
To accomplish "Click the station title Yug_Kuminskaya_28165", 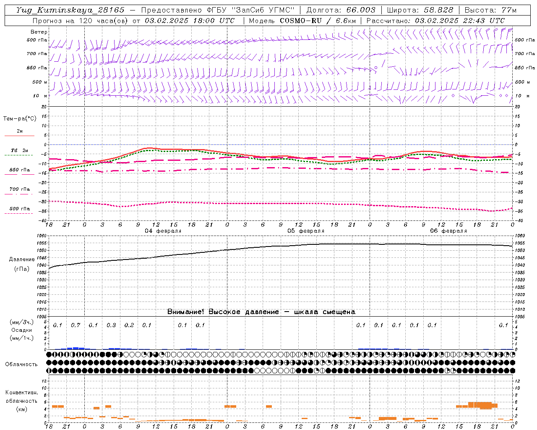I will [x=70, y=10].
